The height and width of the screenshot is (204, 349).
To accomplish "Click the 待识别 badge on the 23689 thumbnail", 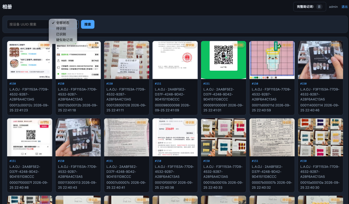I will pyautogui.click(x=190, y=122).
